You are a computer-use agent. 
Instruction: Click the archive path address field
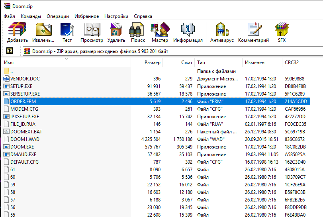pos(159,51)
